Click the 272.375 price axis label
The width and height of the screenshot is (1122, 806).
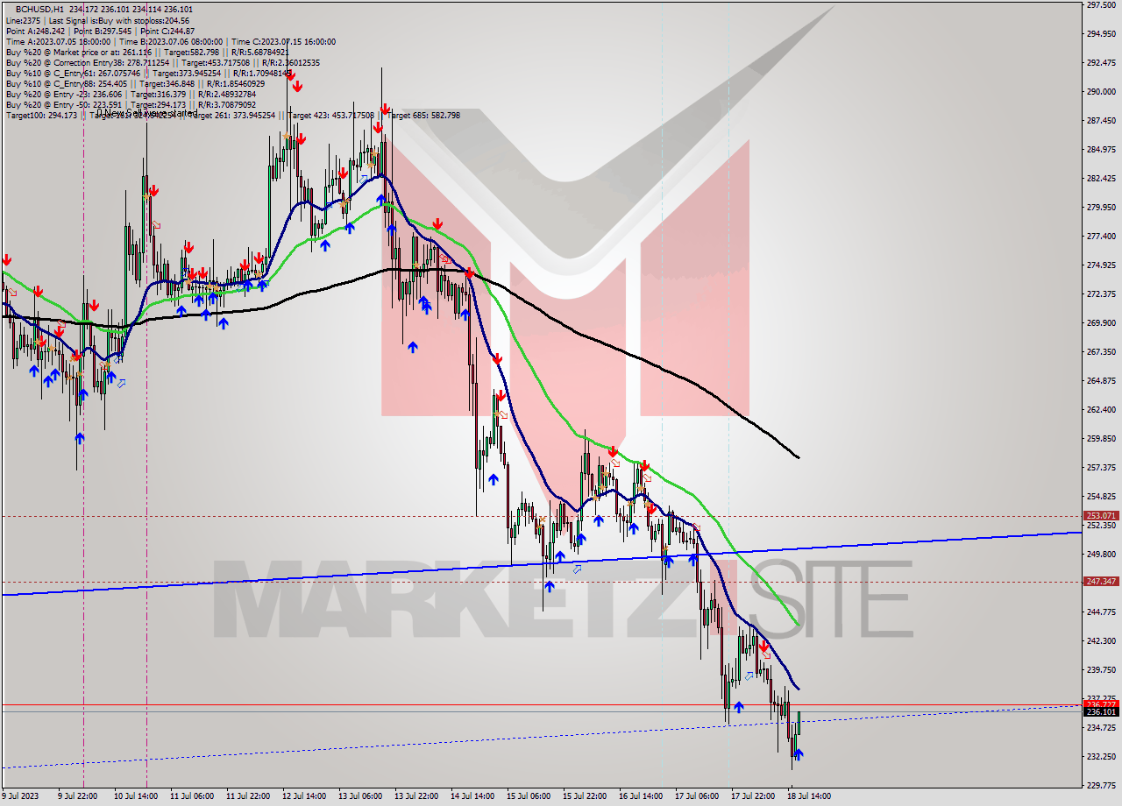[x=1100, y=294]
